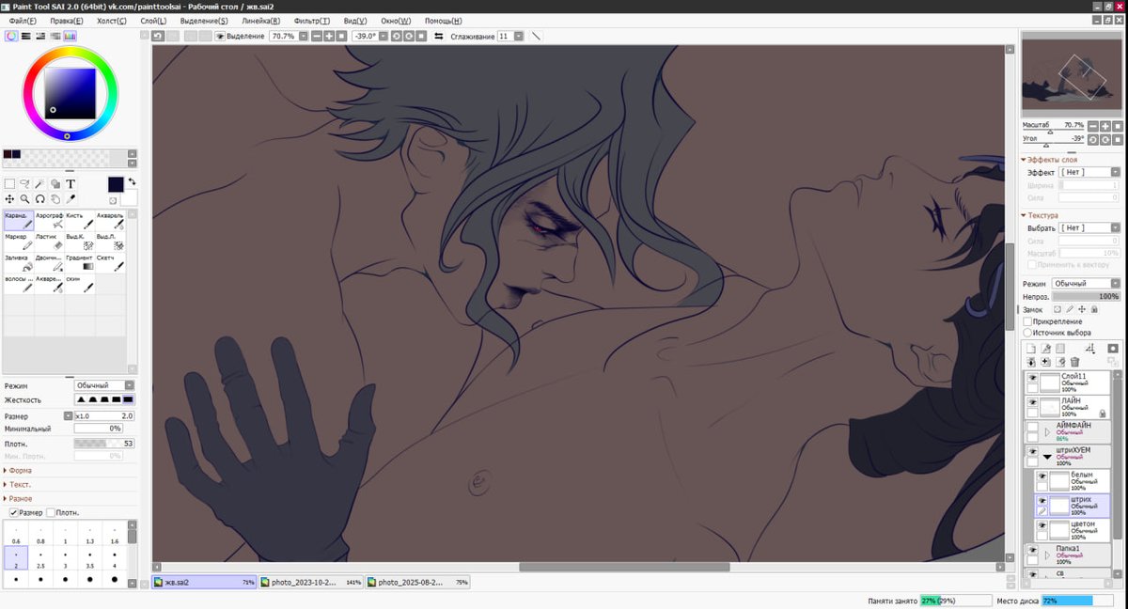
Task: Adjust the Непроз. opacity slider
Action: pos(1086,296)
